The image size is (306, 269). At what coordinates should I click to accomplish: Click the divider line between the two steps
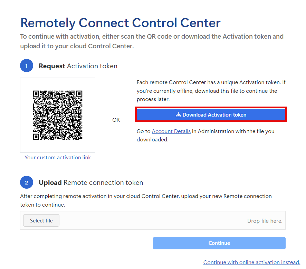[153, 167]
